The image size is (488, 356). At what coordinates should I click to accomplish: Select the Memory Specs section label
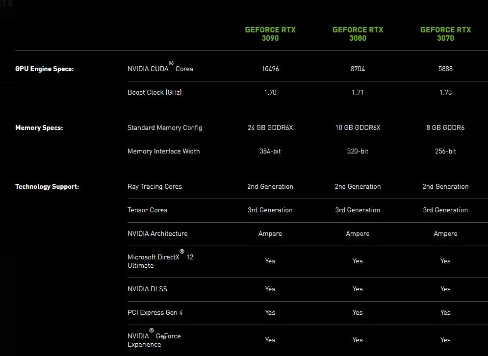39,127
